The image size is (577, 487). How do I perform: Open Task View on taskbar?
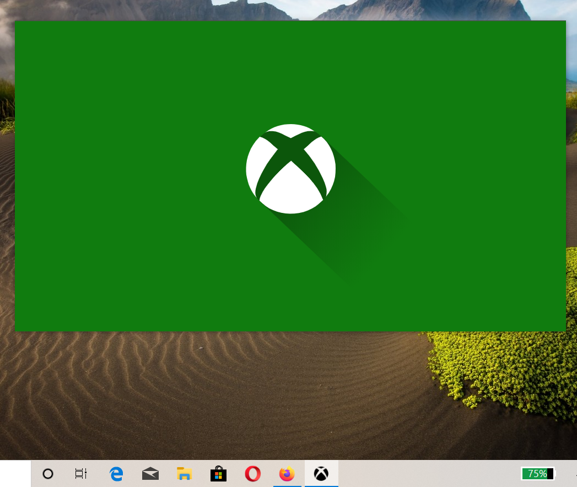click(x=81, y=474)
